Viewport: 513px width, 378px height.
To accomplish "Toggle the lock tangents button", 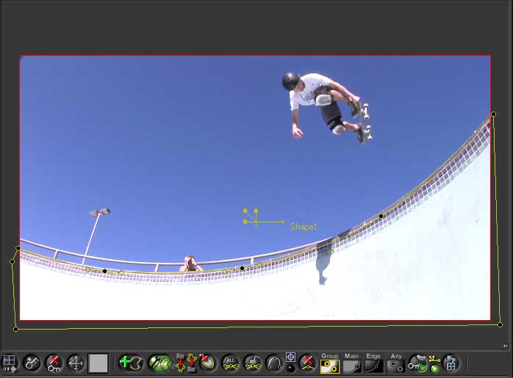I will coord(253,363).
